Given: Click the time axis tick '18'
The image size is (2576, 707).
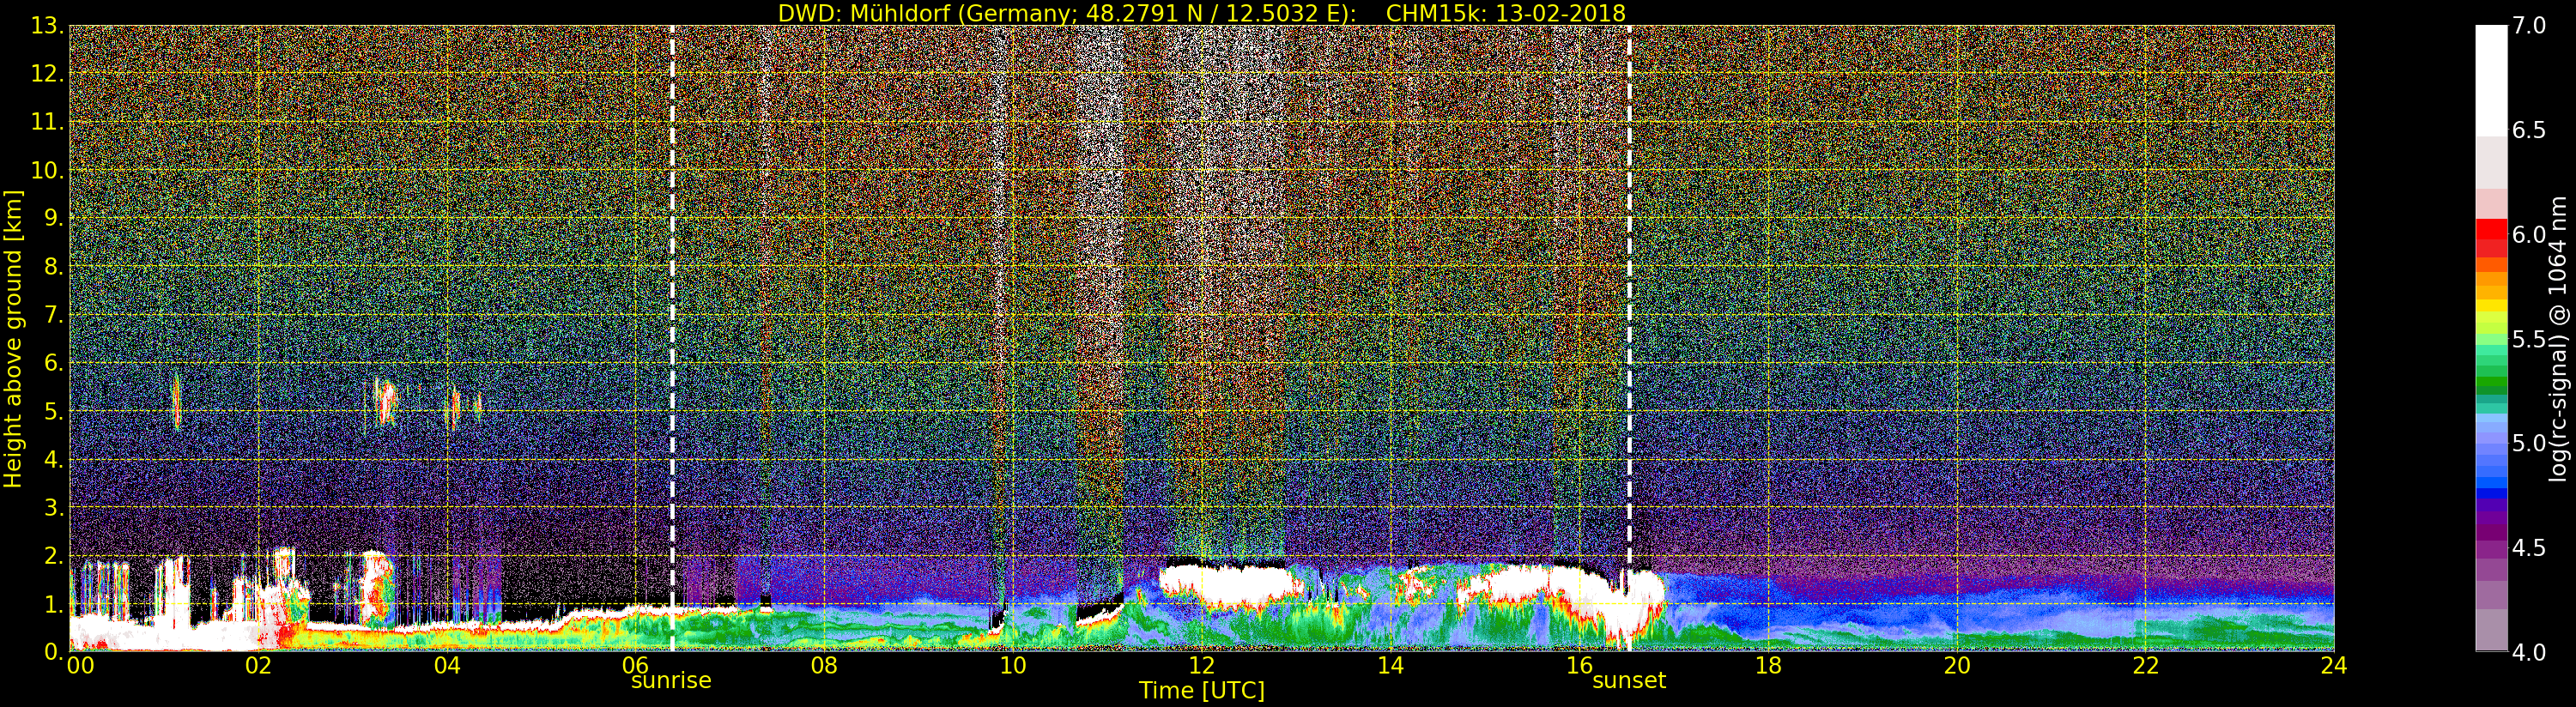Looking at the screenshot, I should click(1768, 665).
